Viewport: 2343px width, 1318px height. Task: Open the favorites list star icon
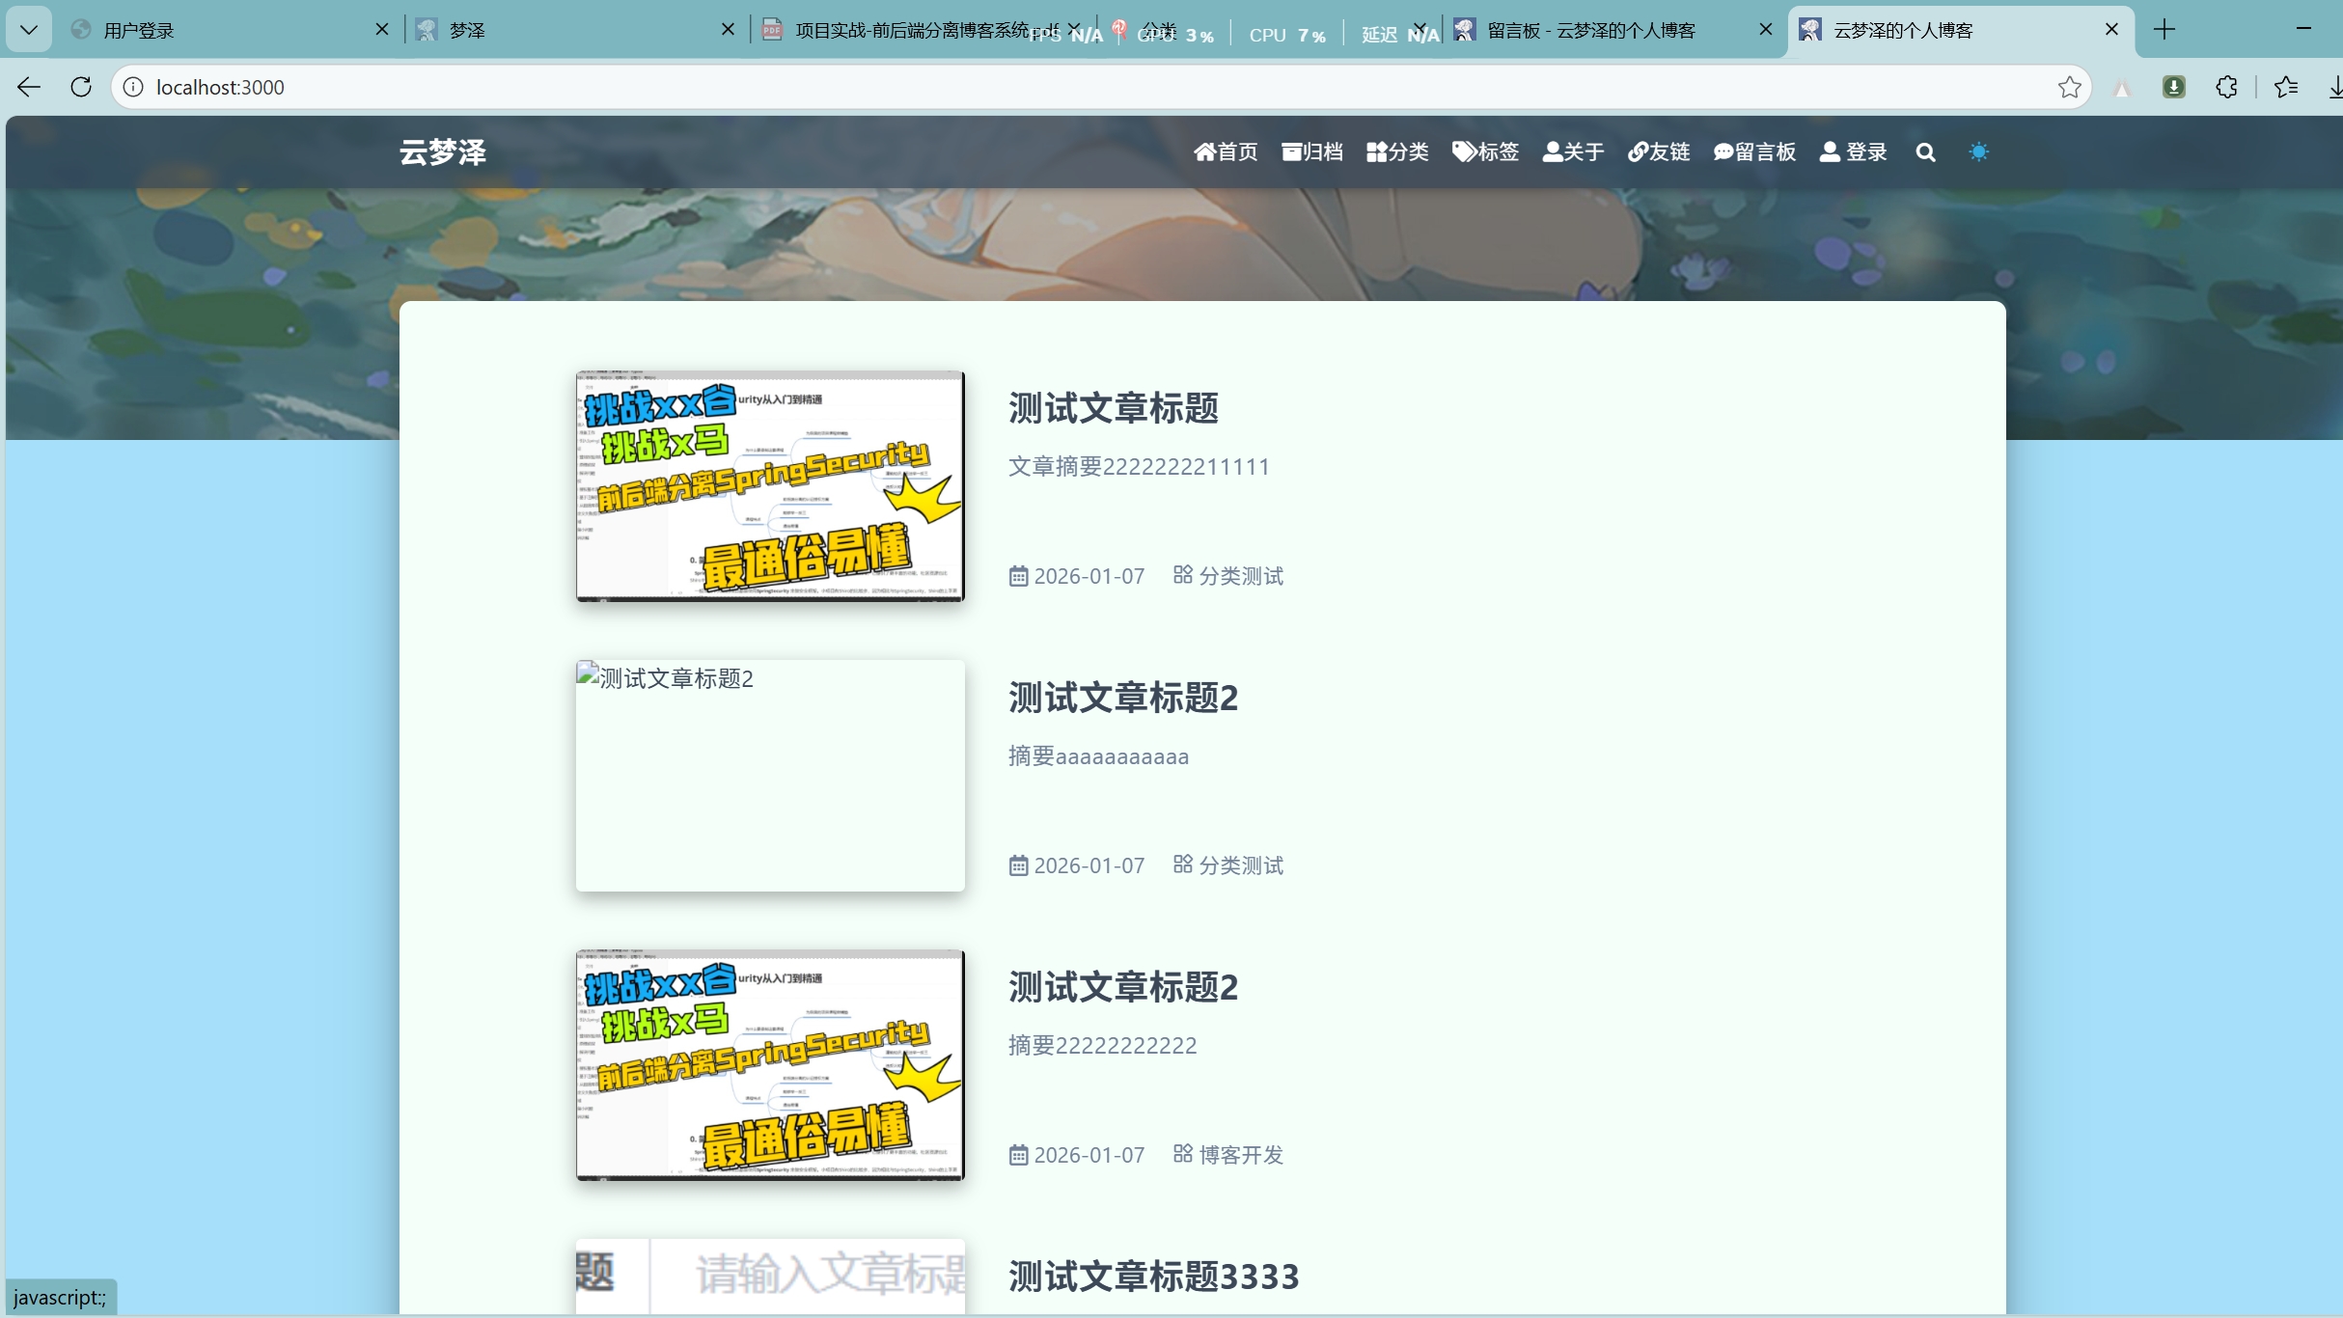[x=2285, y=88]
